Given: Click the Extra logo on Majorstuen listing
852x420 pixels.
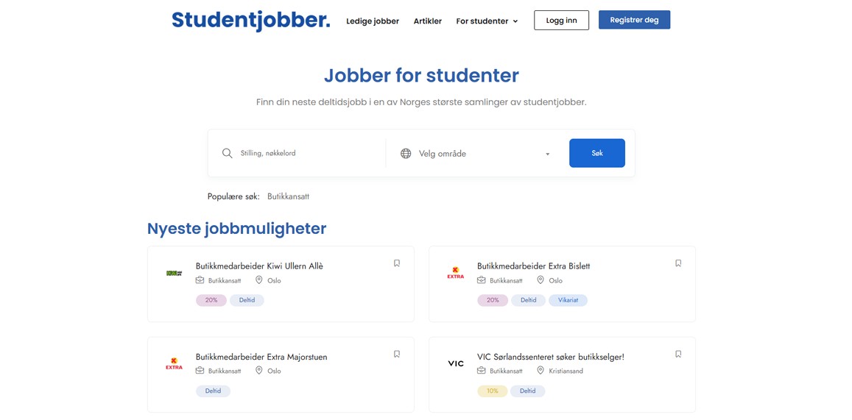Looking at the screenshot, I should tap(174, 363).
